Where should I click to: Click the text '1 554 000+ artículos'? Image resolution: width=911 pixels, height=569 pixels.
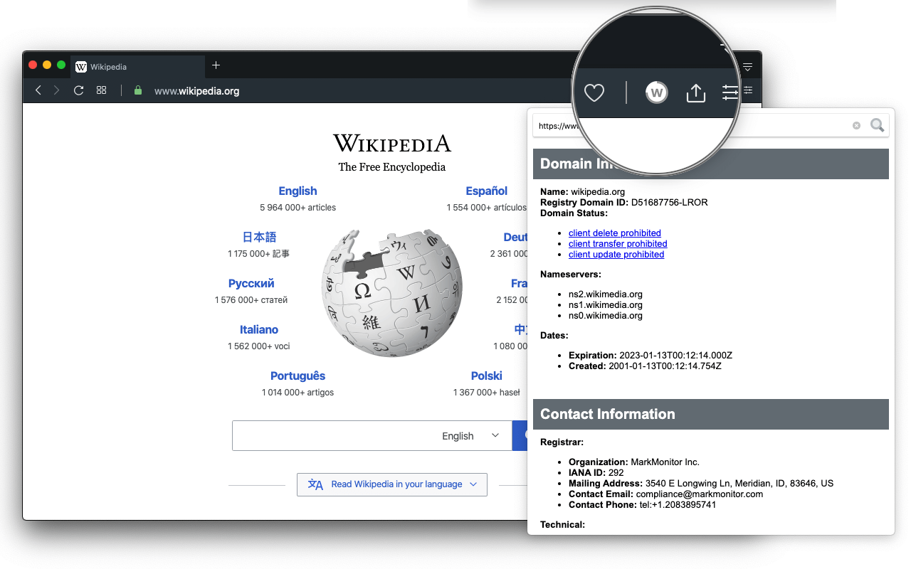(487, 208)
